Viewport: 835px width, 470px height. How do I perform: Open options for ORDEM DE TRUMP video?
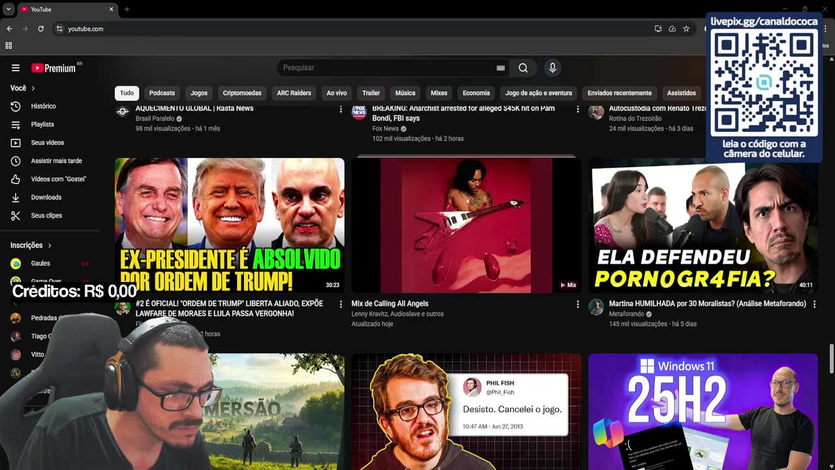341,304
